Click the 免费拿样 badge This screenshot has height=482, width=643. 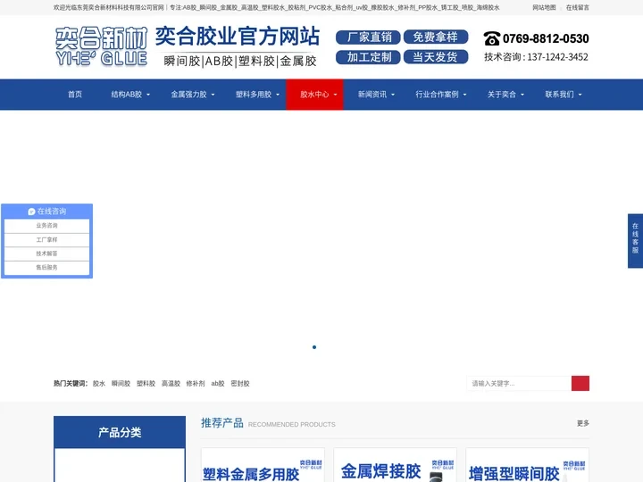pyautogui.click(x=436, y=37)
